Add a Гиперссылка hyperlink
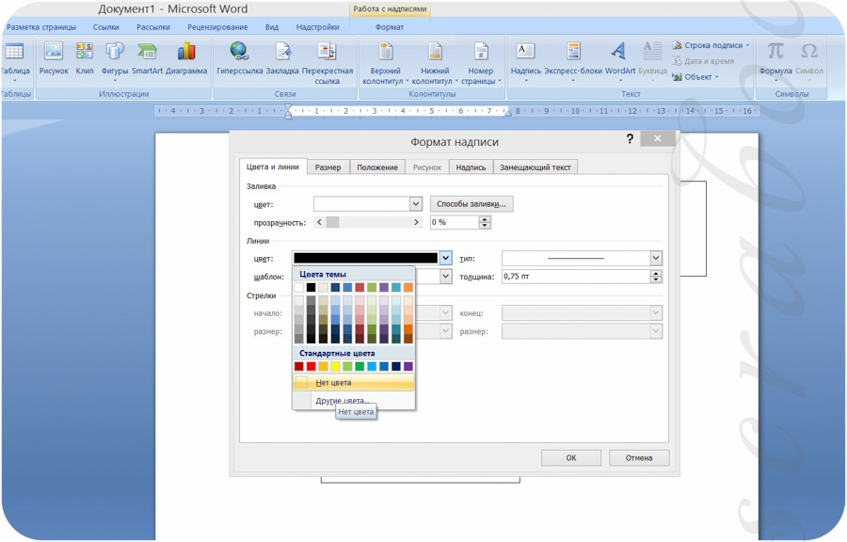The image size is (847, 542). (239, 57)
